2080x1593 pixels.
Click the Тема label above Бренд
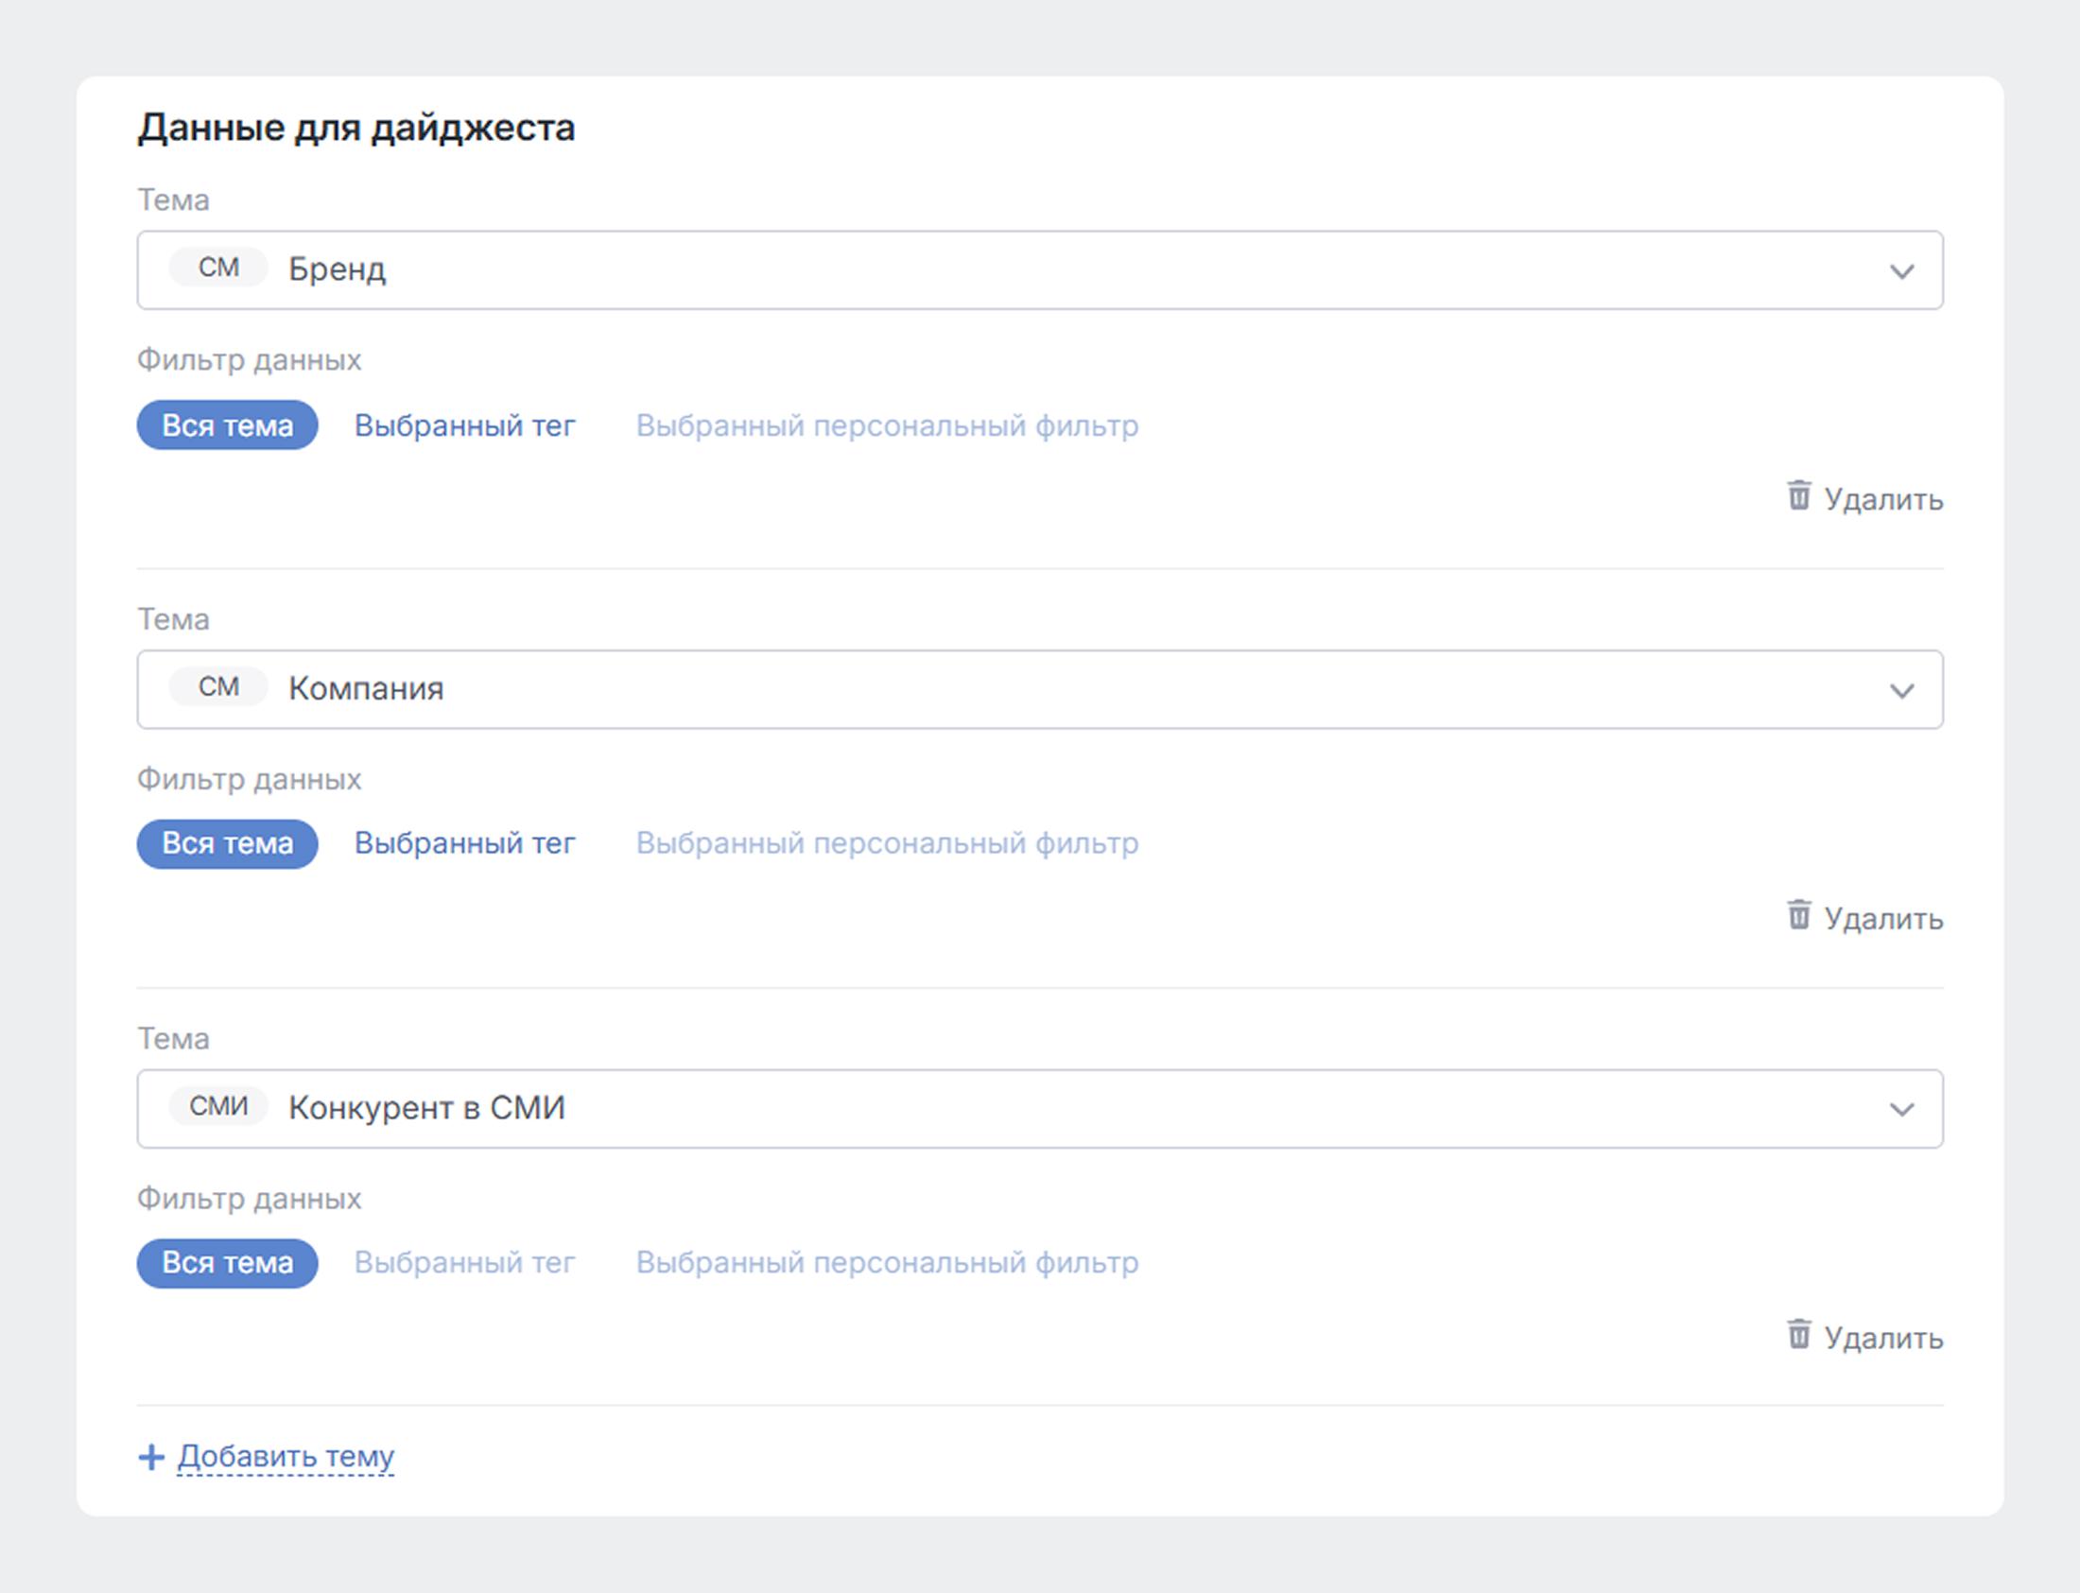tap(174, 200)
